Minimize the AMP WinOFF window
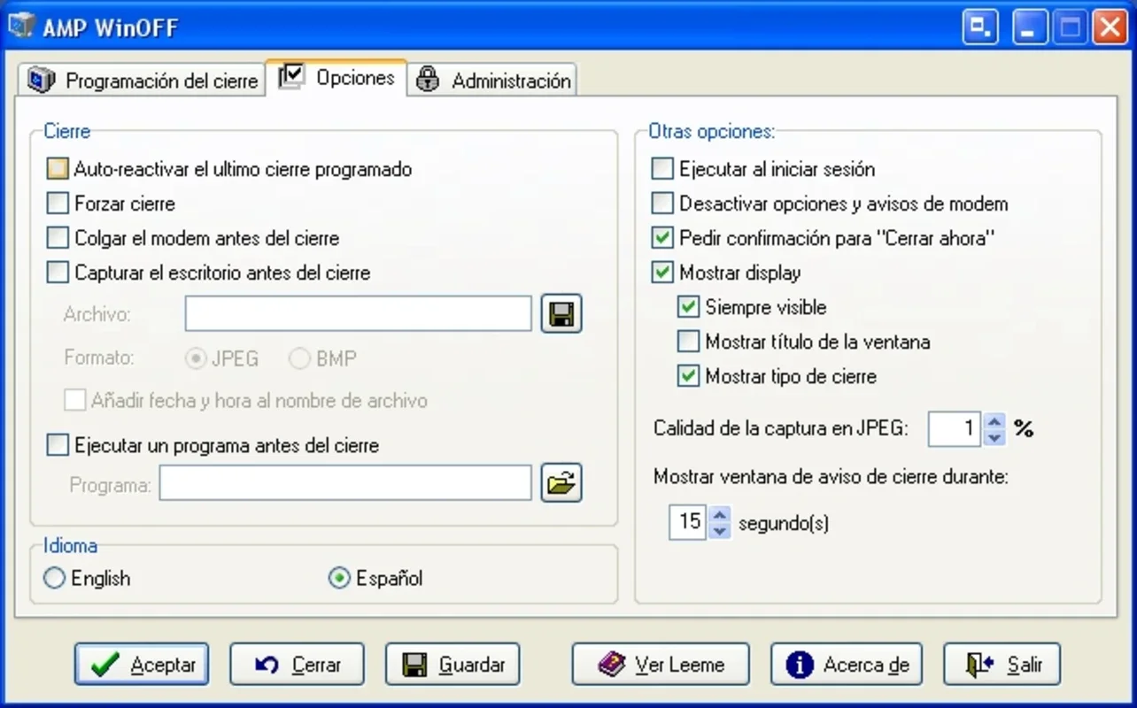 click(x=1030, y=27)
